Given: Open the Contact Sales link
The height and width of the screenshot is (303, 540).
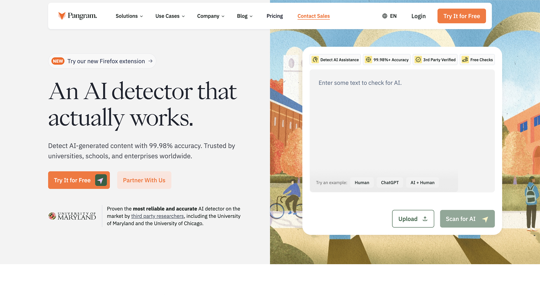Looking at the screenshot, I should coord(313,16).
